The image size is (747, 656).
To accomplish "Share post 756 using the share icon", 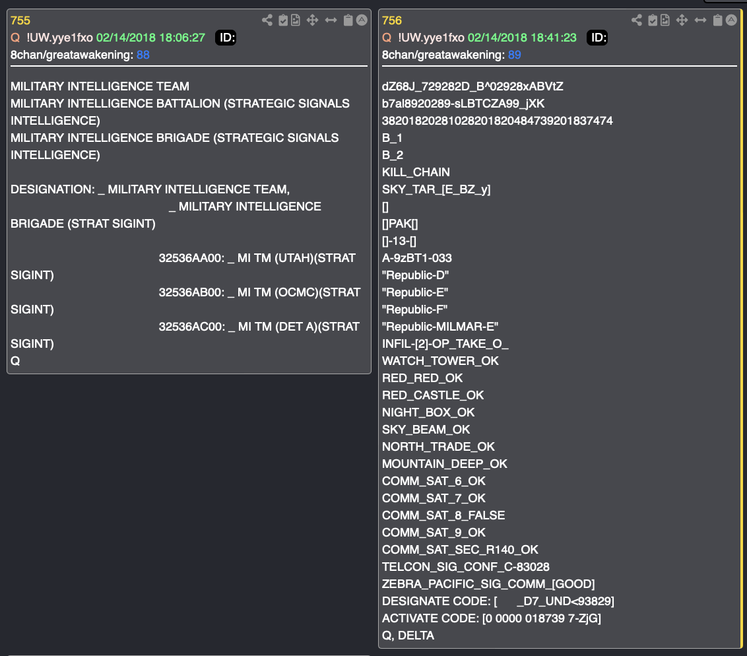I will point(637,20).
